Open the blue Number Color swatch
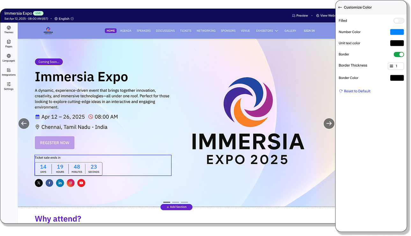Image resolution: width=411 pixels, height=236 pixels. click(397, 32)
